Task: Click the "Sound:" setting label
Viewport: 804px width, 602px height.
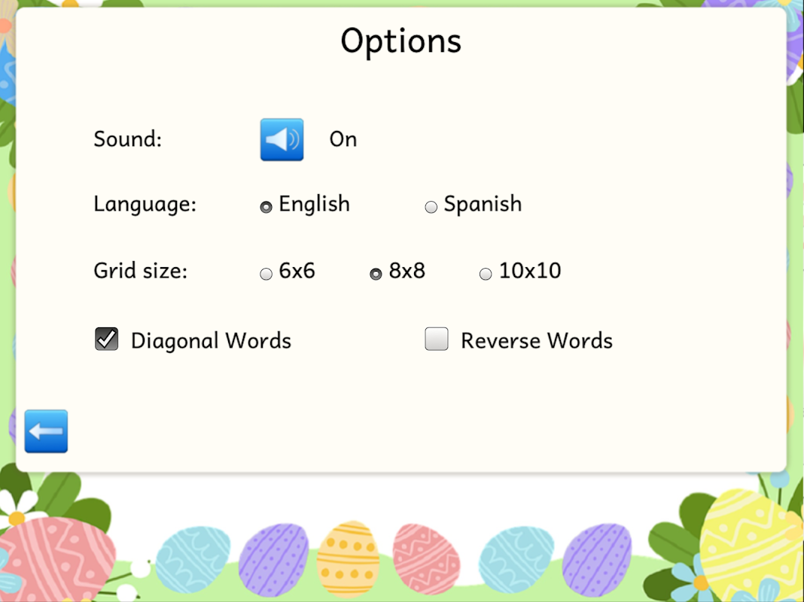Action: coord(127,139)
